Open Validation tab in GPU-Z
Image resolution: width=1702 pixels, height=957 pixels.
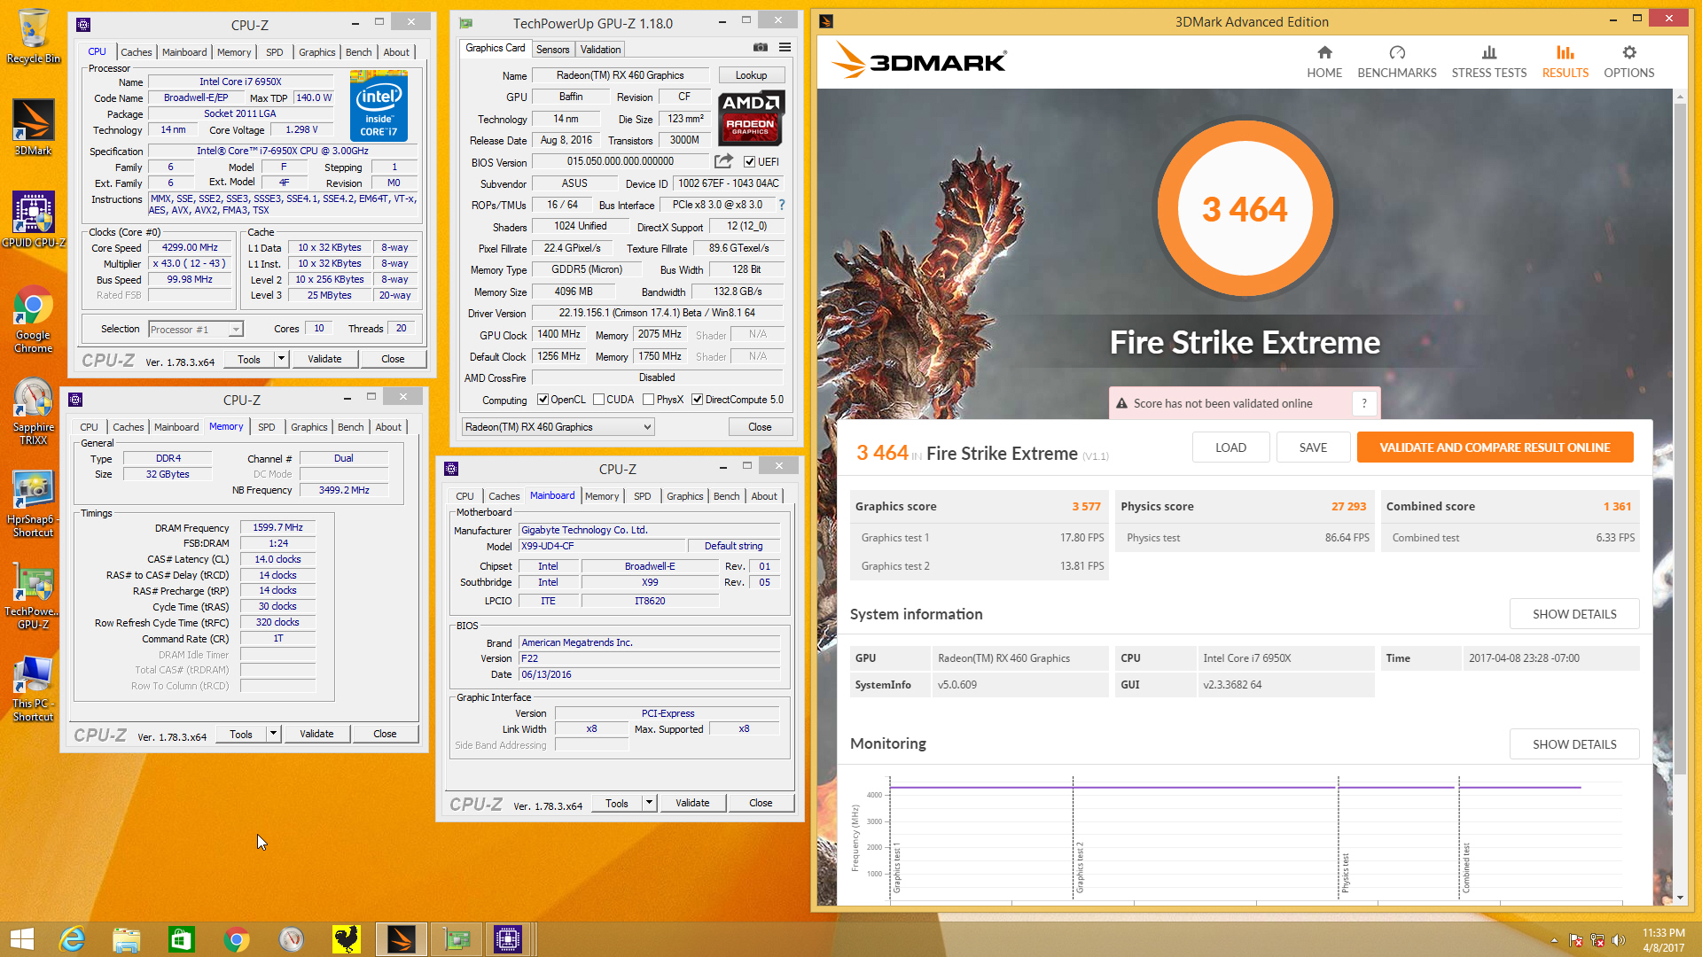(600, 50)
